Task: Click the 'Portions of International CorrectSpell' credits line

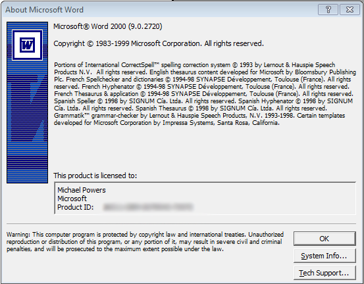Action: click(195, 64)
